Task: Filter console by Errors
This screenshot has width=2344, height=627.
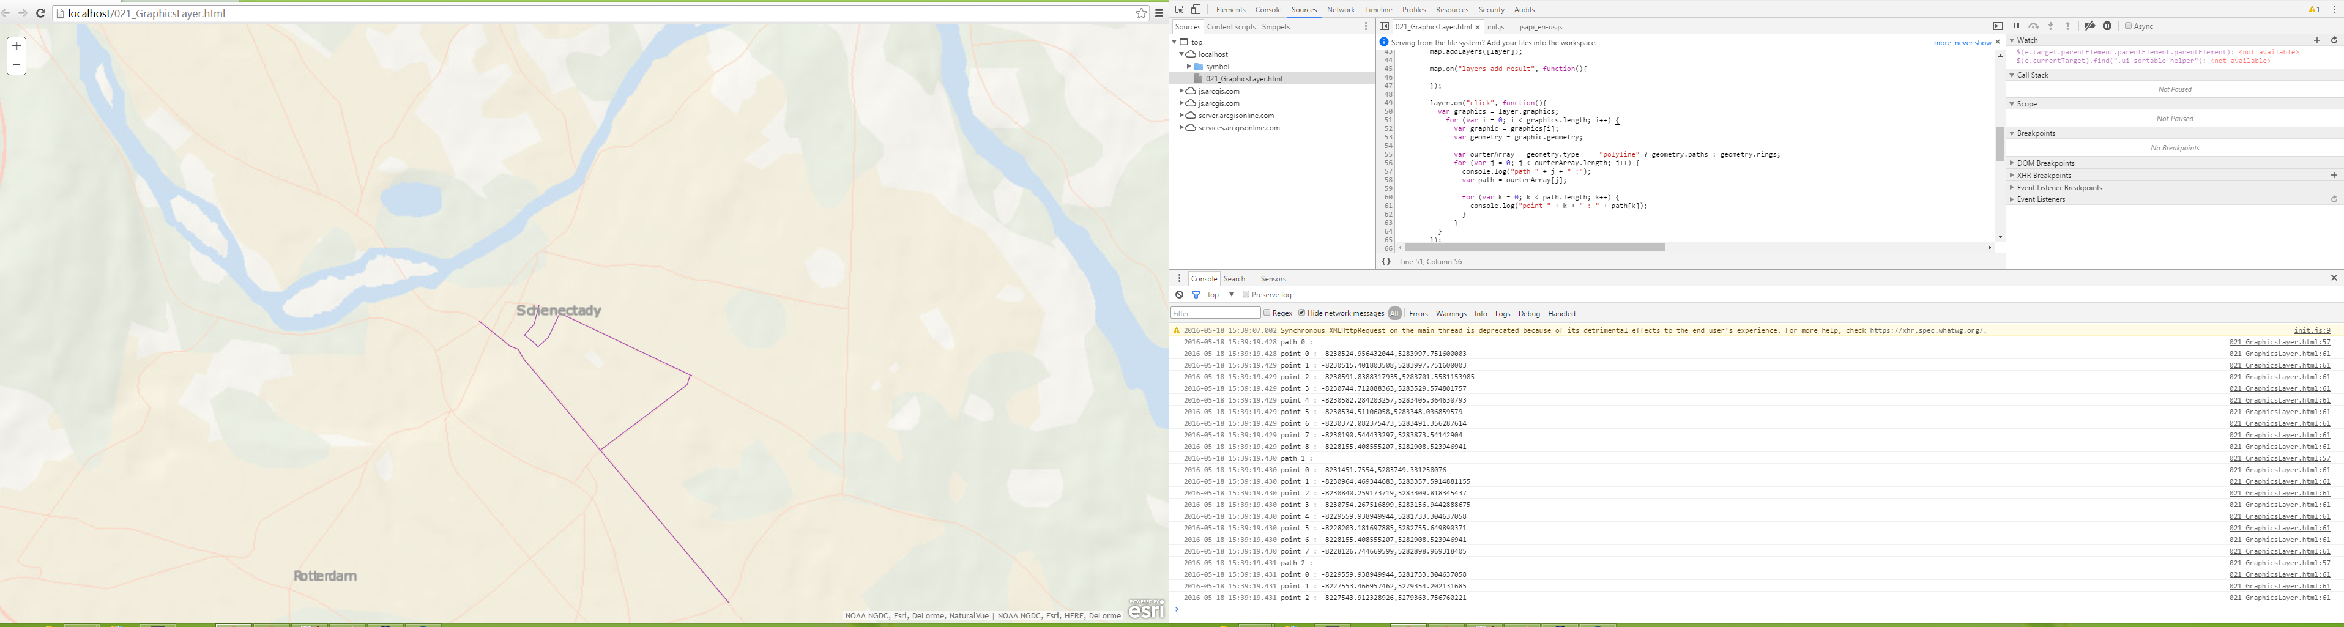Action: (x=1419, y=314)
